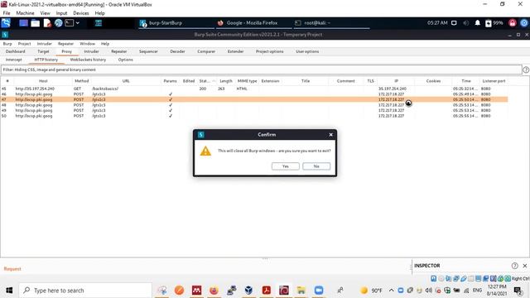
Task: Open Adobe Acrobat from Windows taskbar
Action: 267,291
